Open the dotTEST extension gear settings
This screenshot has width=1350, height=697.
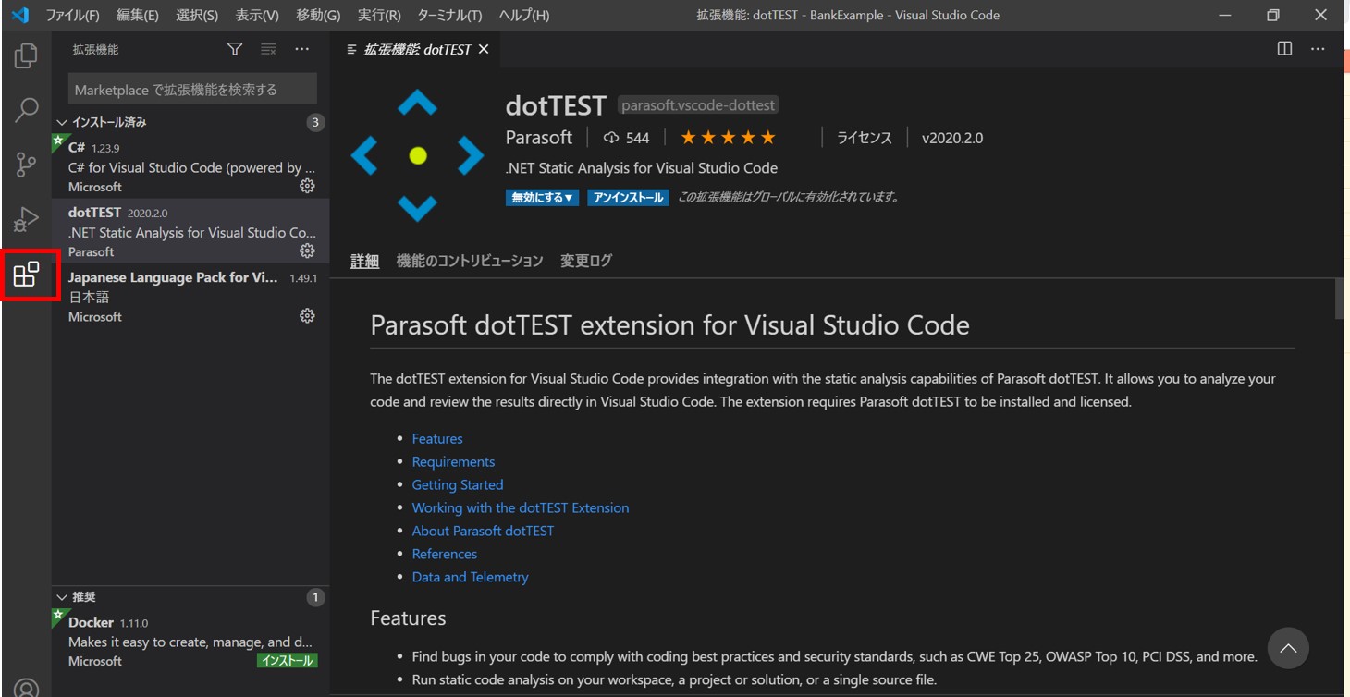pyautogui.click(x=307, y=251)
